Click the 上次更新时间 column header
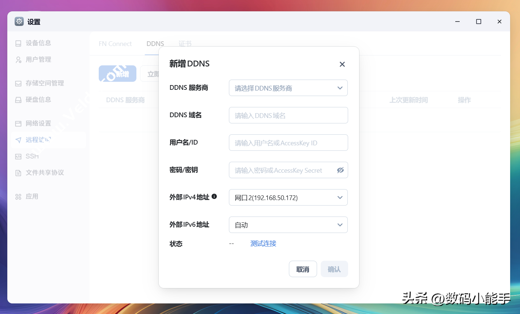Image resolution: width=520 pixels, height=314 pixels. (x=408, y=100)
